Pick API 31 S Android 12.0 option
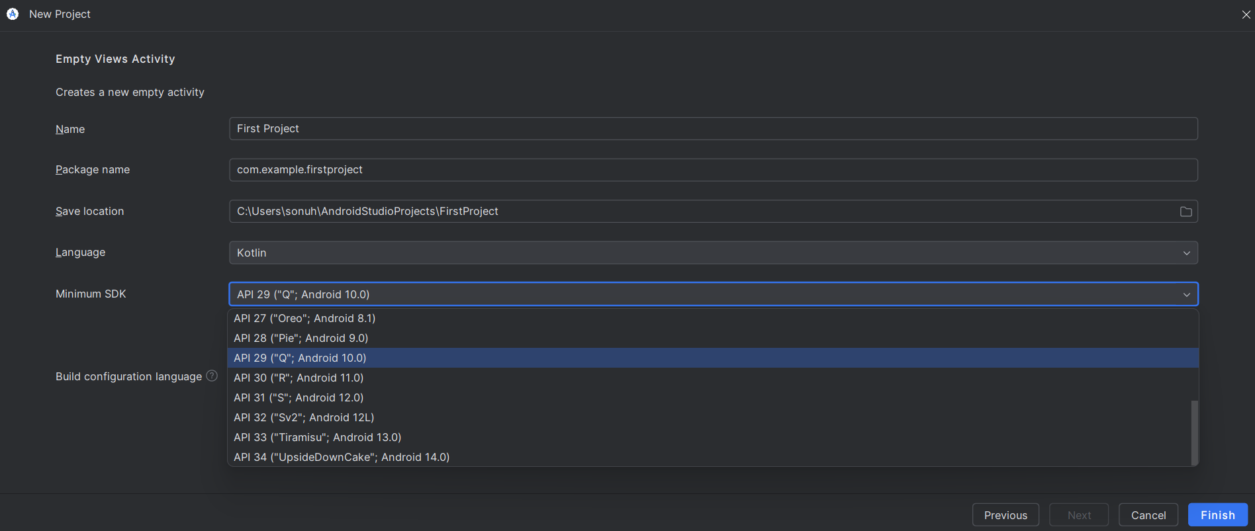The height and width of the screenshot is (531, 1255). coord(299,397)
